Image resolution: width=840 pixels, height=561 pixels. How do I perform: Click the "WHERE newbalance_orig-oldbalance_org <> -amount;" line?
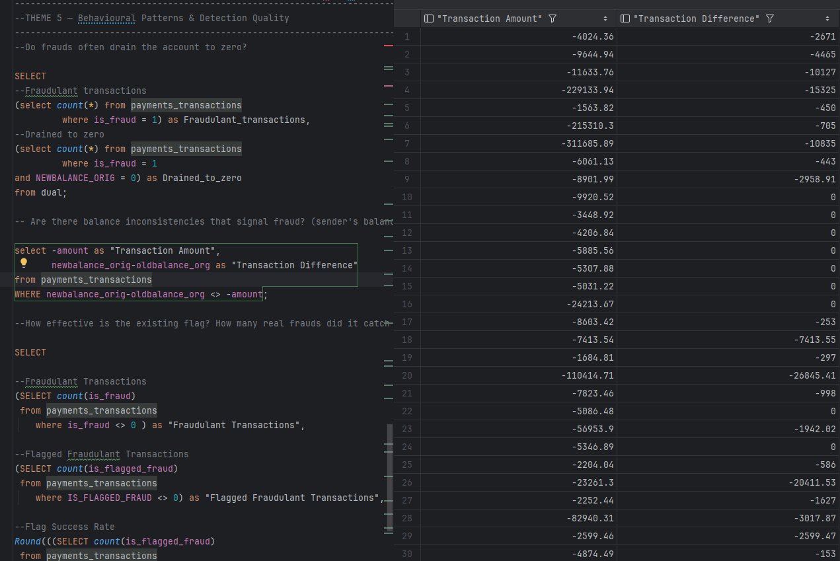tap(141, 294)
